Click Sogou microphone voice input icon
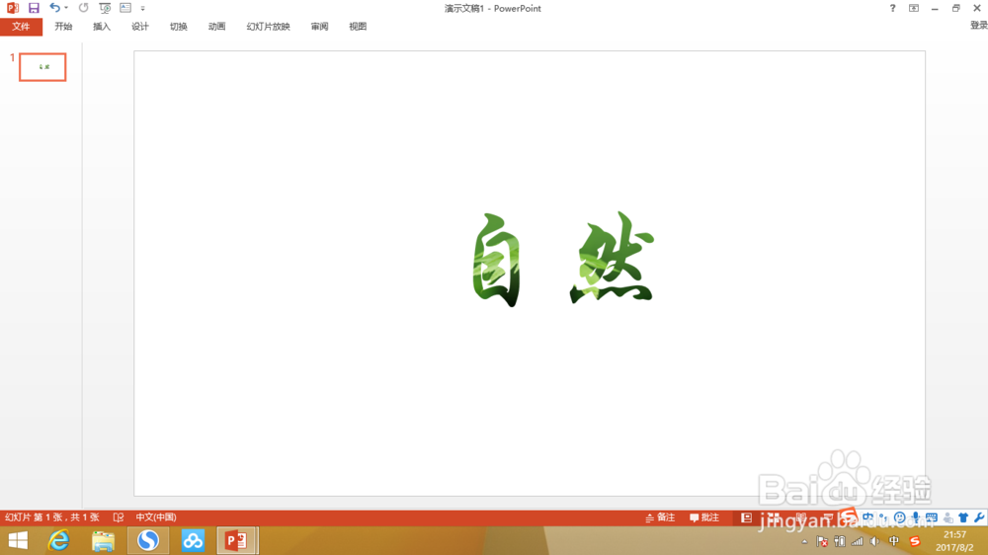The image size is (988, 555). click(x=916, y=517)
